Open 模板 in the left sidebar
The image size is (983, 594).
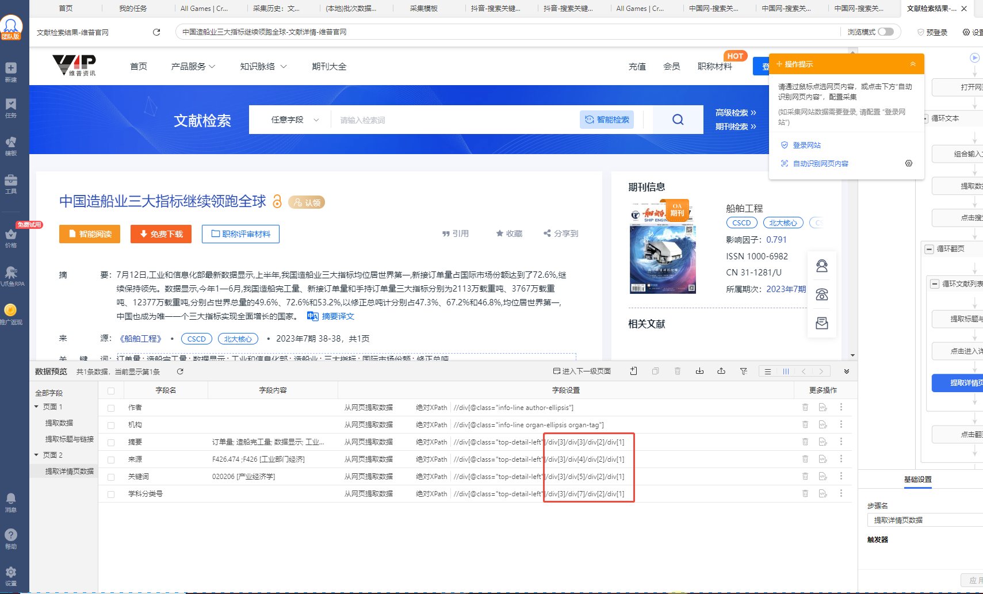11,145
